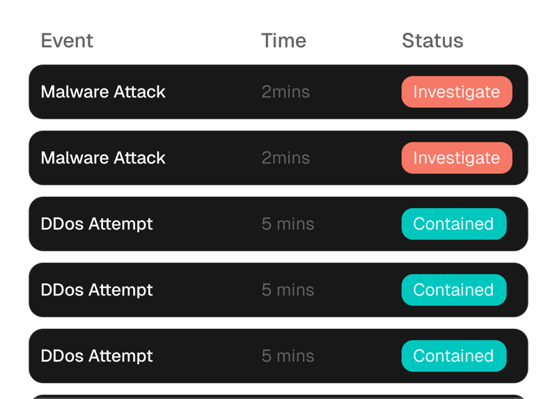Click 5 mins on the last DDos Attempt row

coord(288,356)
